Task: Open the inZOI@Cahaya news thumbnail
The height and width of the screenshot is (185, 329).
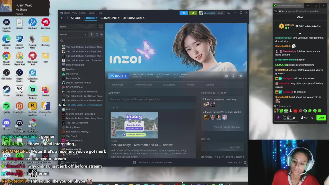Action: tap(134, 125)
